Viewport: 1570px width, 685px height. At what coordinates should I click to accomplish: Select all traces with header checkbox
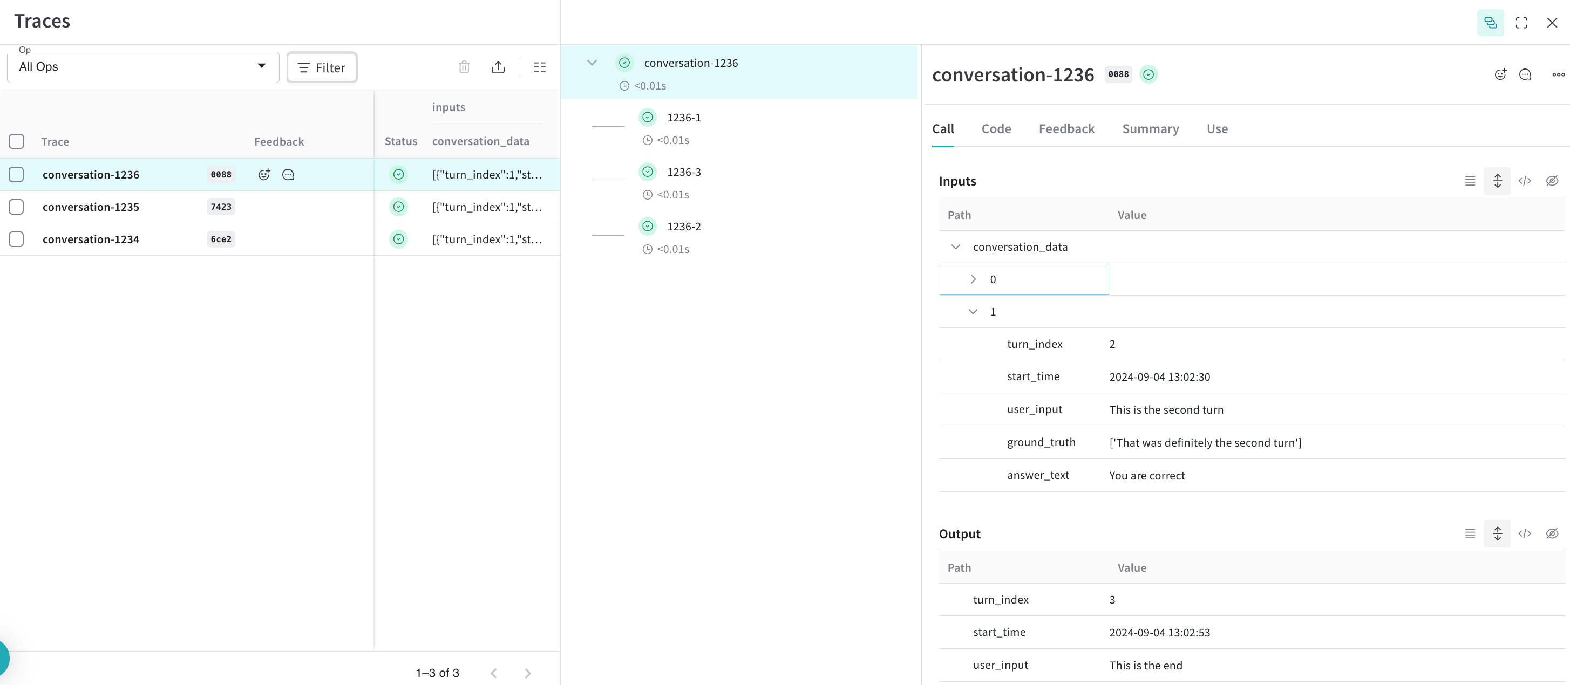pos(16,141)
